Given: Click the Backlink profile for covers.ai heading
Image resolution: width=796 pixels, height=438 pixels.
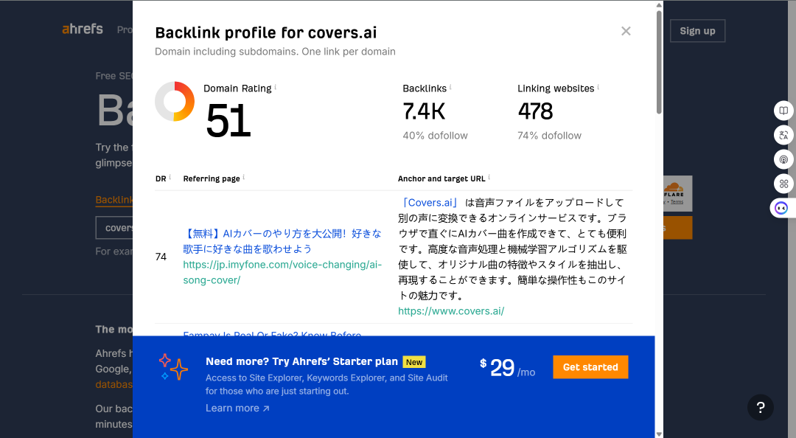Looking at the screenshot, I should 266,32.
